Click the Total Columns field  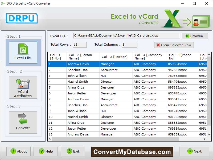point(130,45)
